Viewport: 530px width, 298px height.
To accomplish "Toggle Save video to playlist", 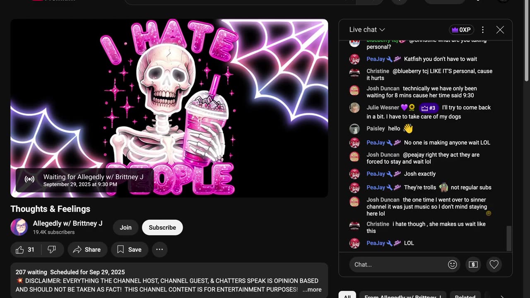I will point(129,250).
